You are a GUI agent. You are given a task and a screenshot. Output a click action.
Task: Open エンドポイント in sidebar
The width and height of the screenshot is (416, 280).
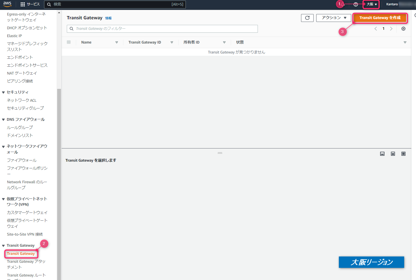point(20,57)
